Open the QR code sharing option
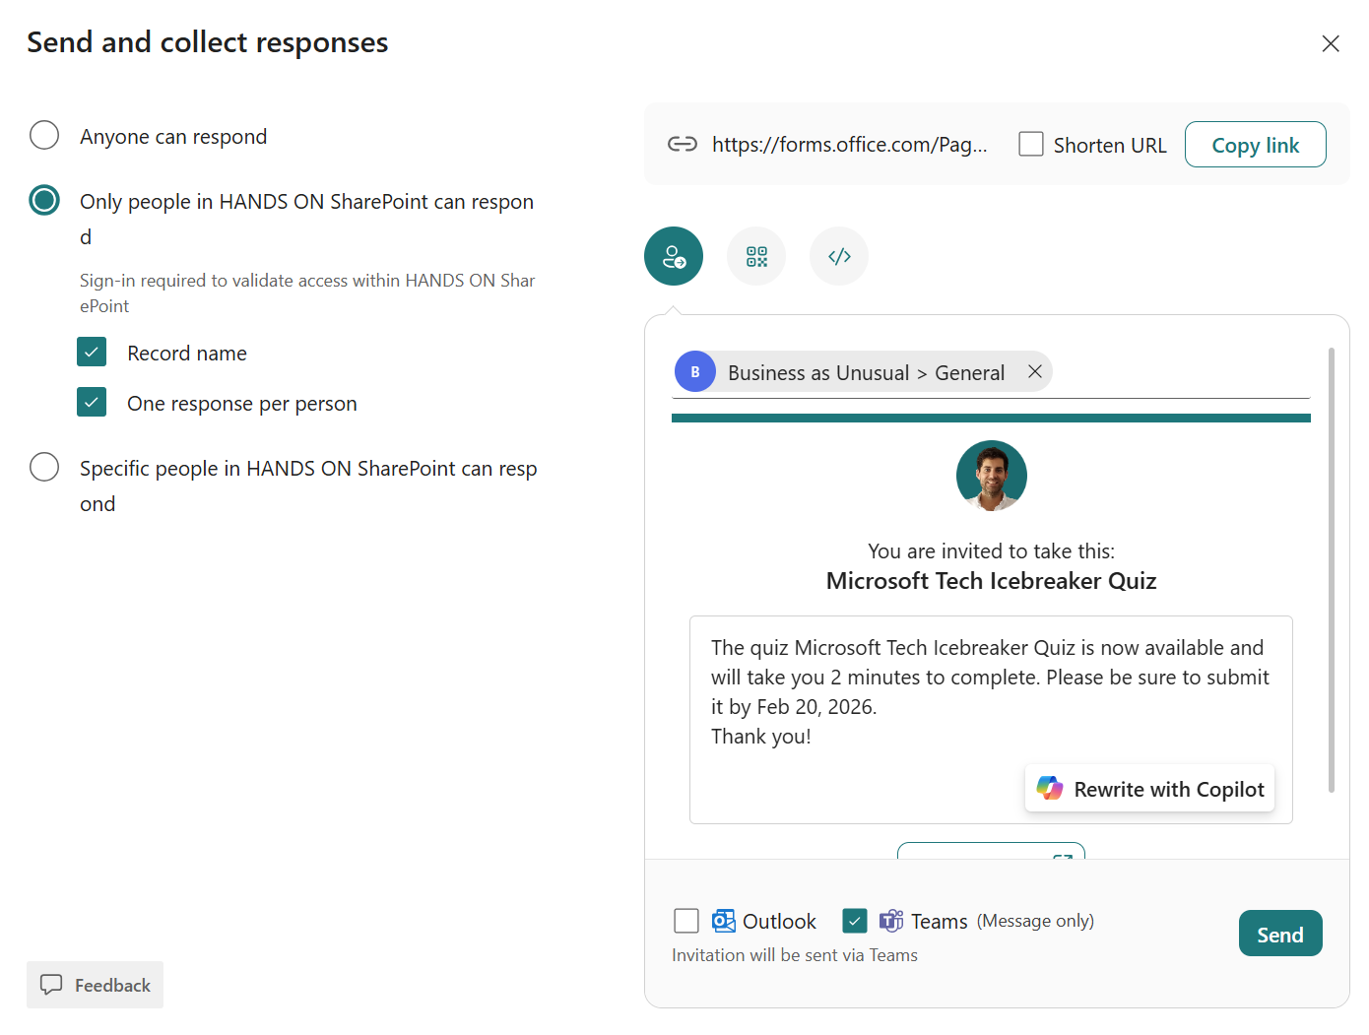Viewport: 1369px width, 1035px height. coord(756,256)
